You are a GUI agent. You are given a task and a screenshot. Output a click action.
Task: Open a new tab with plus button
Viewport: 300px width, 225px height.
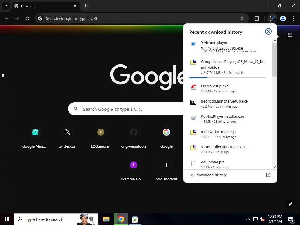[x=86, y=6]
